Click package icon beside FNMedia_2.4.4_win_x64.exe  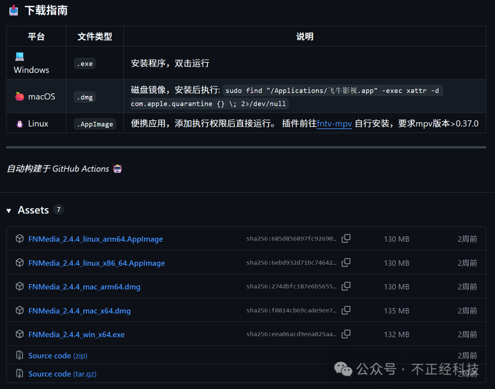(20, 334)
